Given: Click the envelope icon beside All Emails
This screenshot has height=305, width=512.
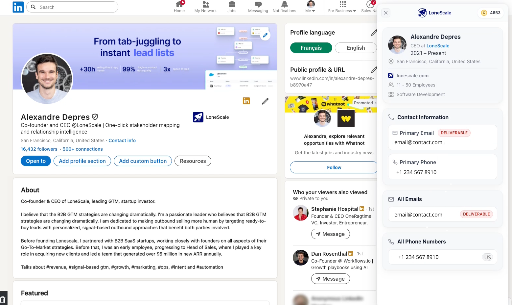Looking at the screenshot, I should coord(391,199).
